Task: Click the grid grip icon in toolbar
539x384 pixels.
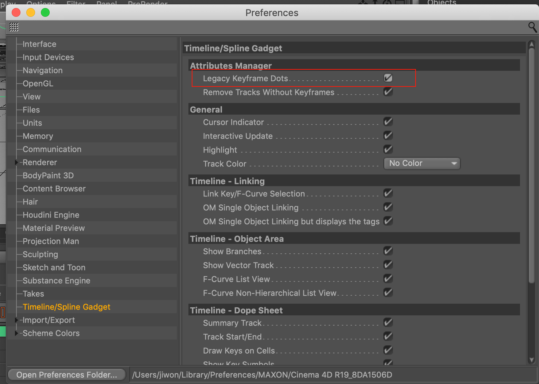Action: click(x=14, y=27)
